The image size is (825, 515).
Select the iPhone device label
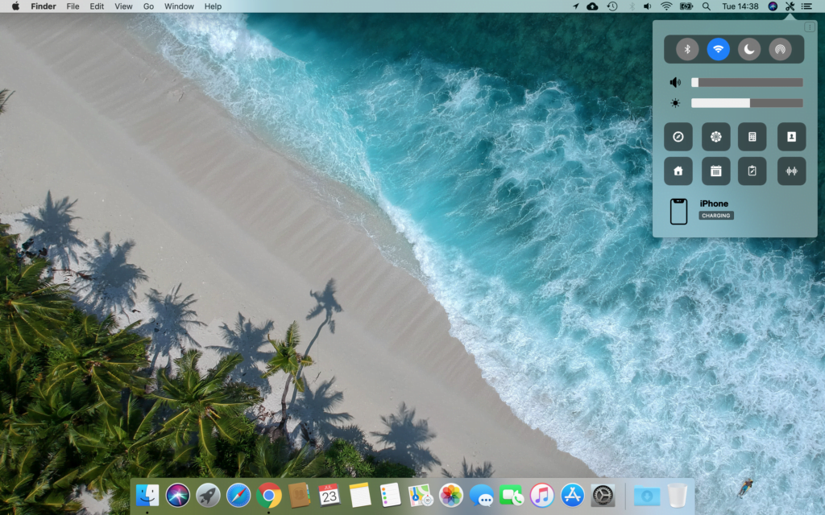(x=714, y=204)
